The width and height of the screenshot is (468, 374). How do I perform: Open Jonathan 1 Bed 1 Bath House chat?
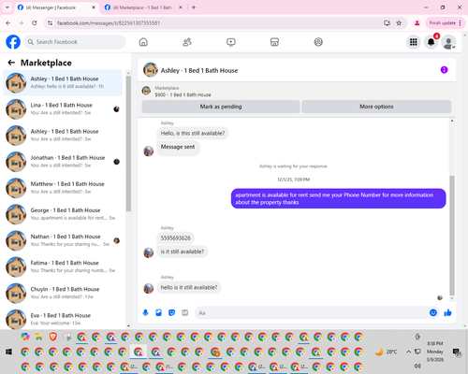tap(63, 162)
